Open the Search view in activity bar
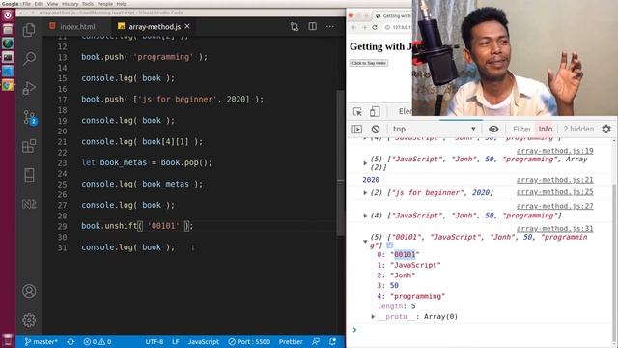The image size is (618, 348). coord(29,59)
